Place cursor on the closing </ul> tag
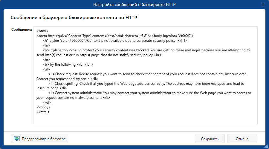The image size is (269, 149). [x=47, y=102]
